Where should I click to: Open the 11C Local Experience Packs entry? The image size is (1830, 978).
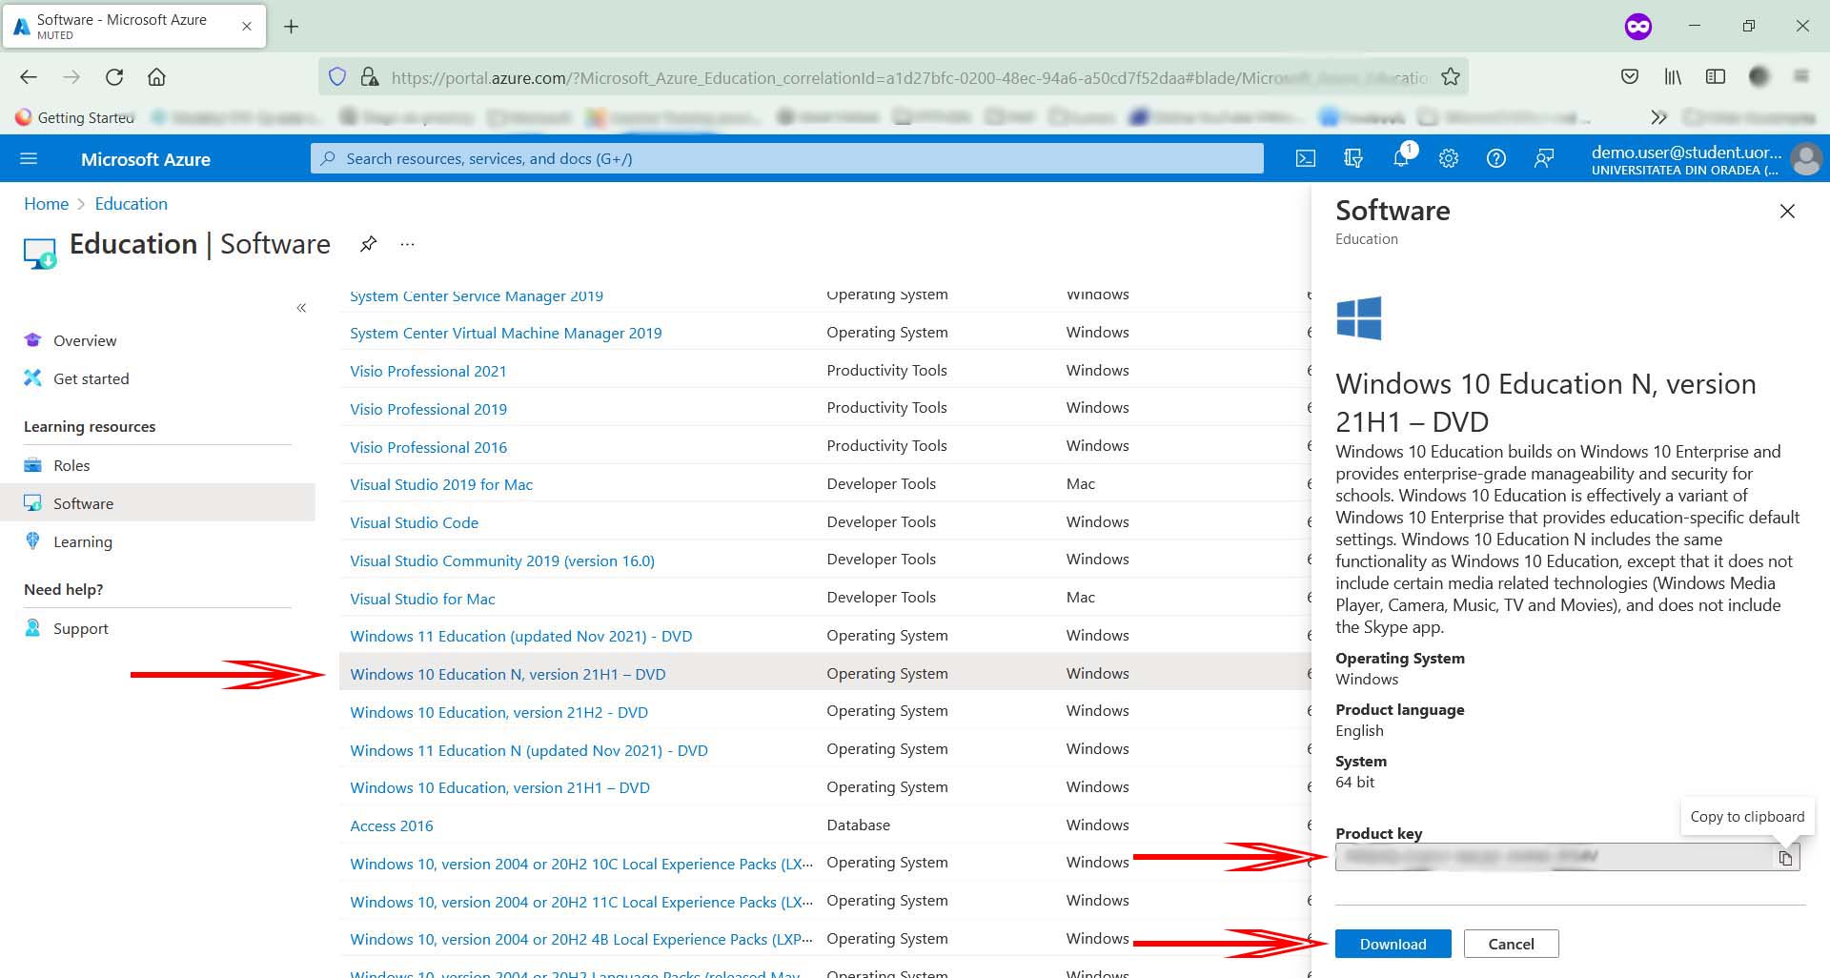point(580,902)
